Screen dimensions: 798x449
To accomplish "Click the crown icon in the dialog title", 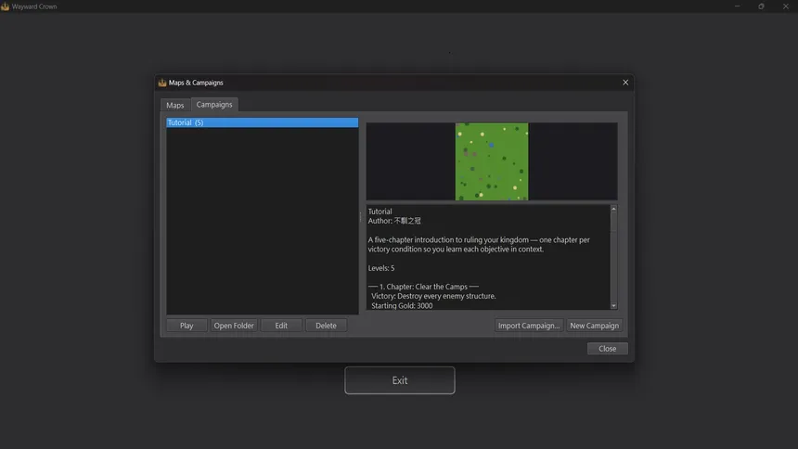I will [x=162, y=83].
